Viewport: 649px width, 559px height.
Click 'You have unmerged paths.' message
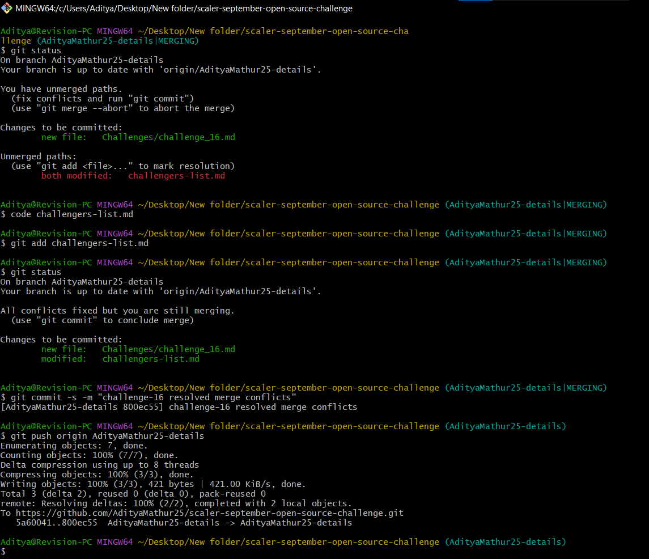point(61,89)
